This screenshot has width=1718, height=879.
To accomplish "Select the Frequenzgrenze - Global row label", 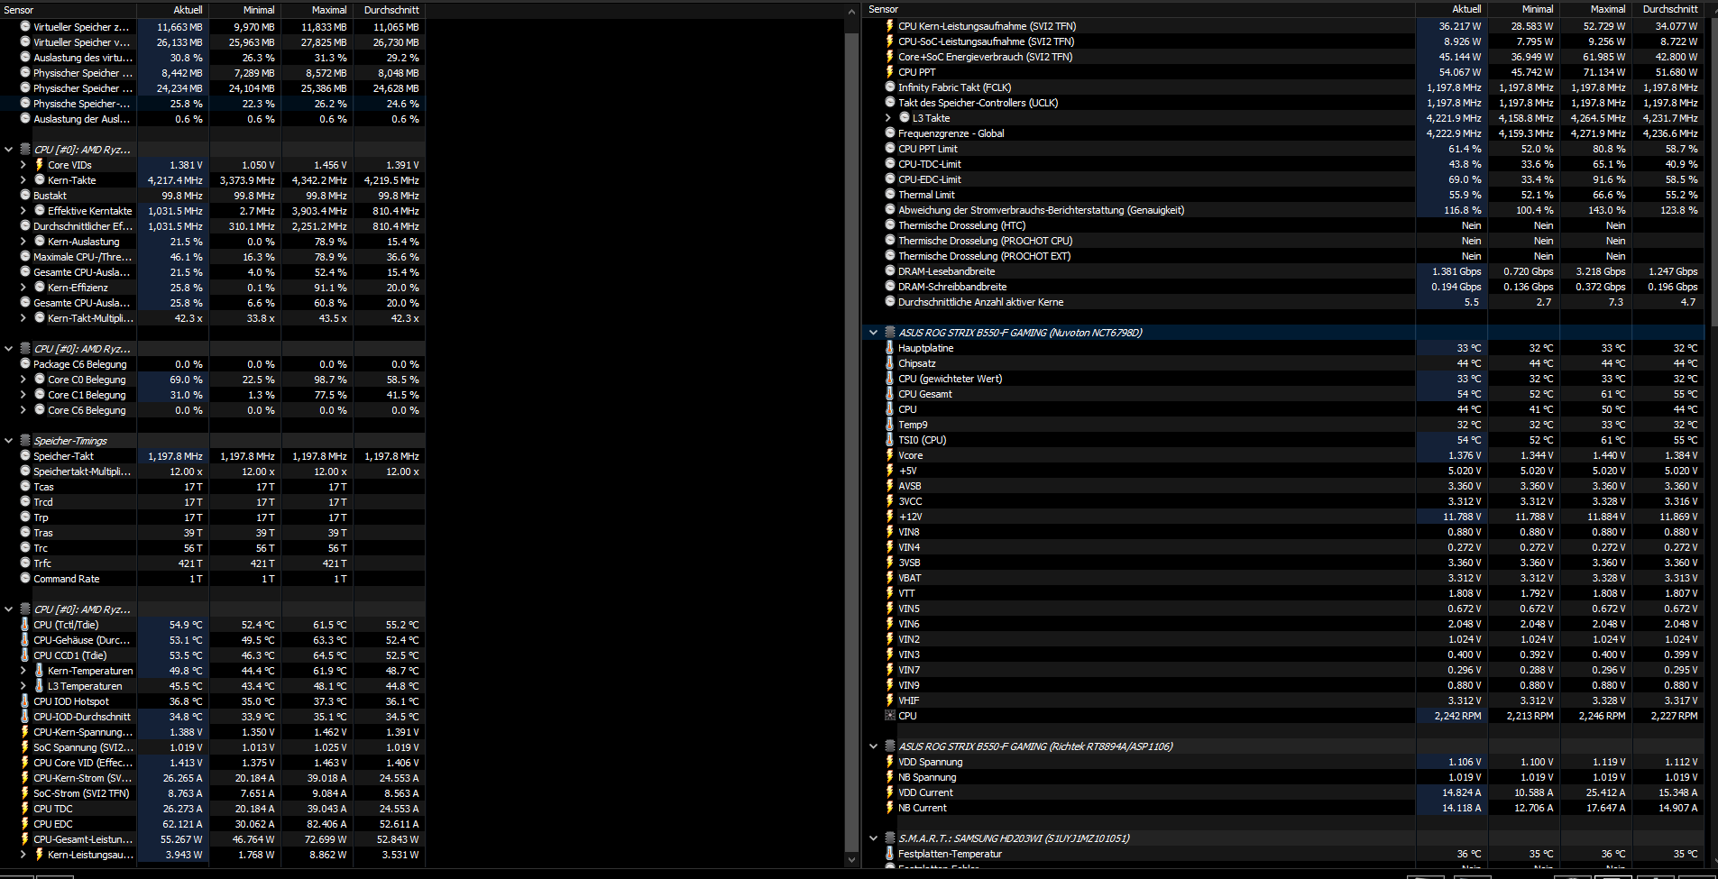I will point(951,133).
